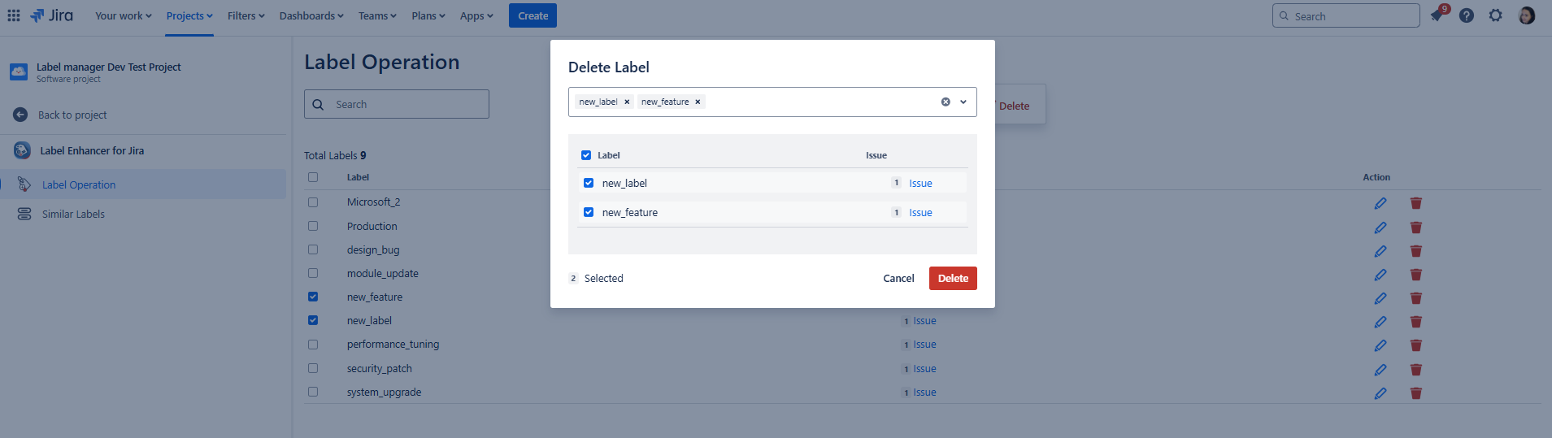Focus the top Jira search box
1552x438 pixels.
pos(1346,15)
